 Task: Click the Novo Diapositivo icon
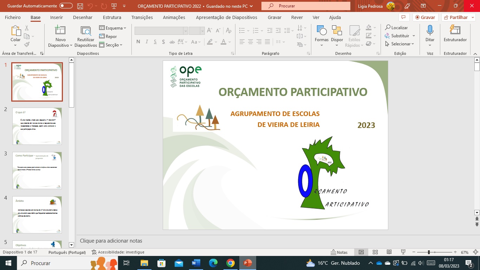(x=60, y=31)
